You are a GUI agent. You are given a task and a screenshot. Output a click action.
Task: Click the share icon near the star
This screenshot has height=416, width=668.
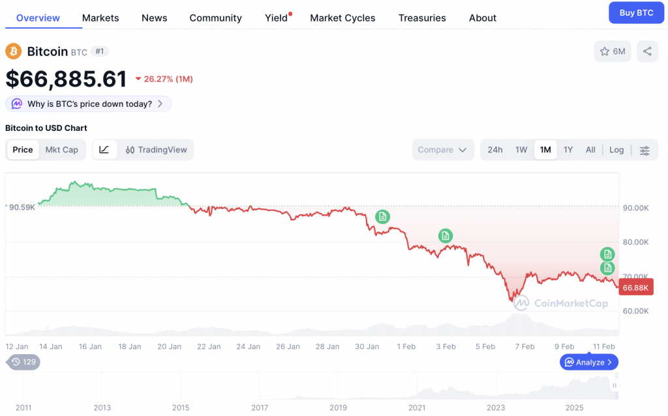(647, 51)
